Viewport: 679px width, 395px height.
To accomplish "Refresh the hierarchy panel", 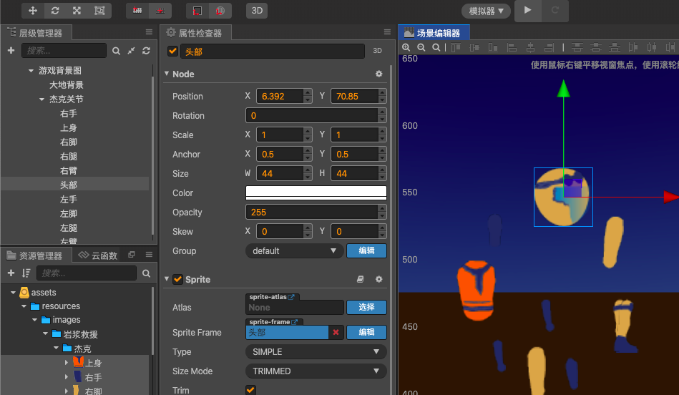I will click(x=147, y=51).
